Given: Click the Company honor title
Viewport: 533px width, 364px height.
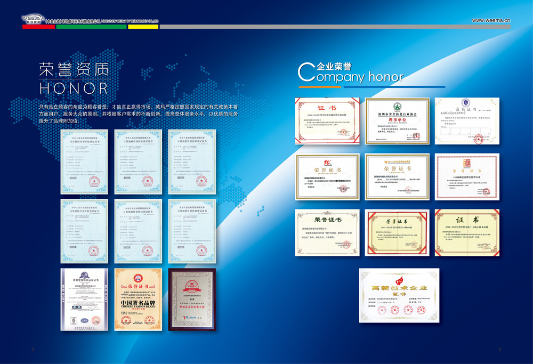Looking at the screenshot, I should [x=351, y=74].
